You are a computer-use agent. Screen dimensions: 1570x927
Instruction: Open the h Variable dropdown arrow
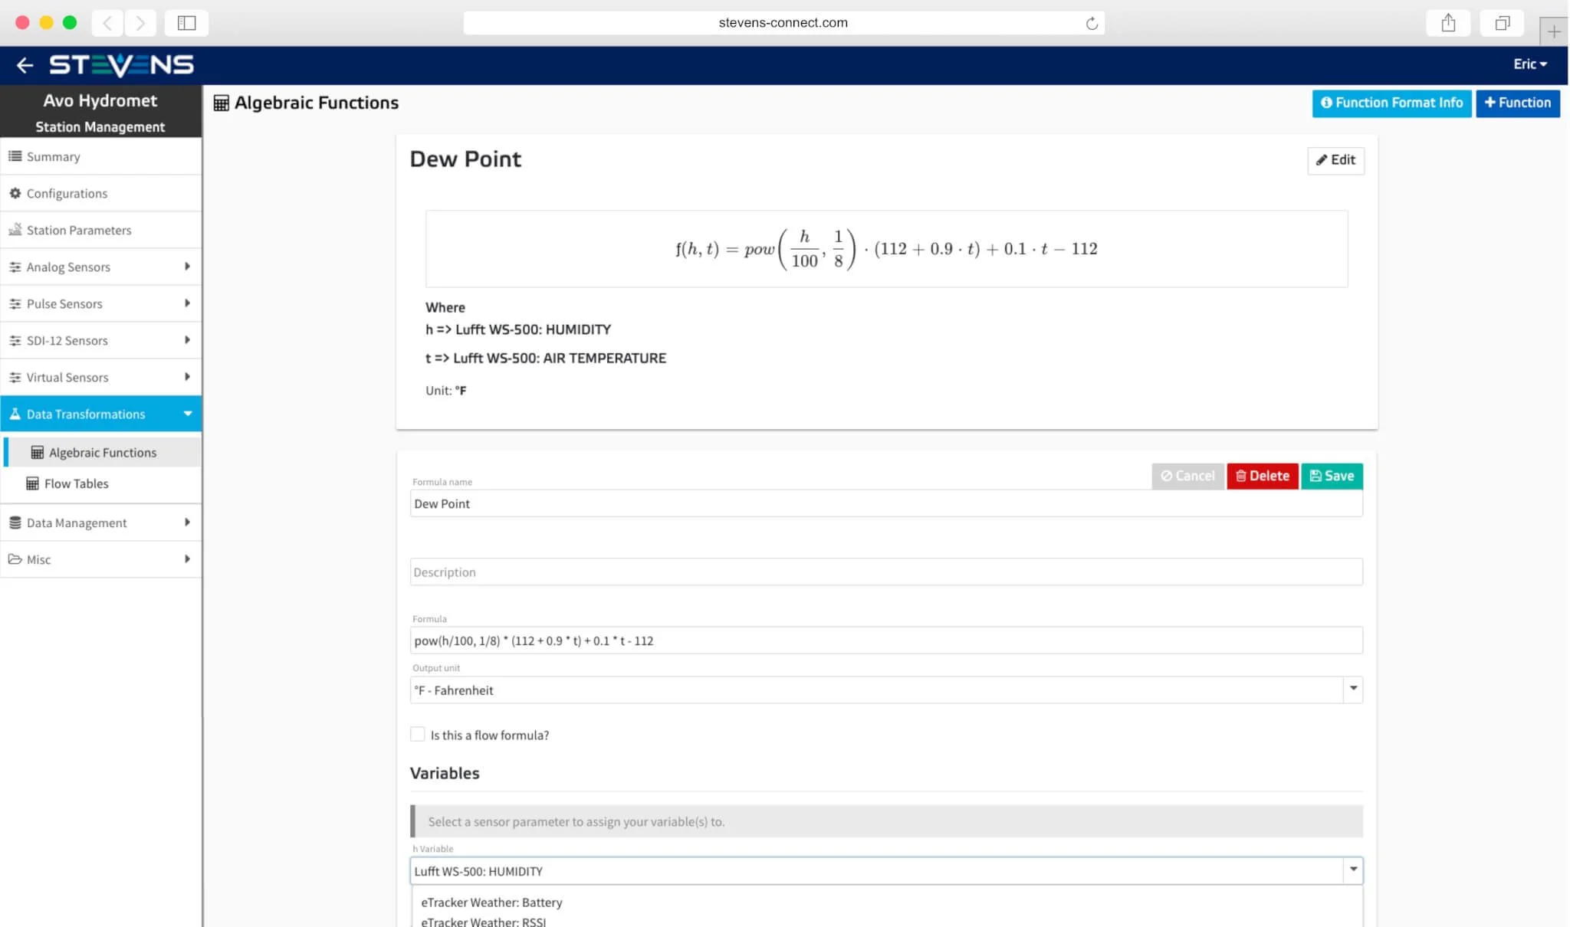pyautogui.click(x=1353, y=870)
